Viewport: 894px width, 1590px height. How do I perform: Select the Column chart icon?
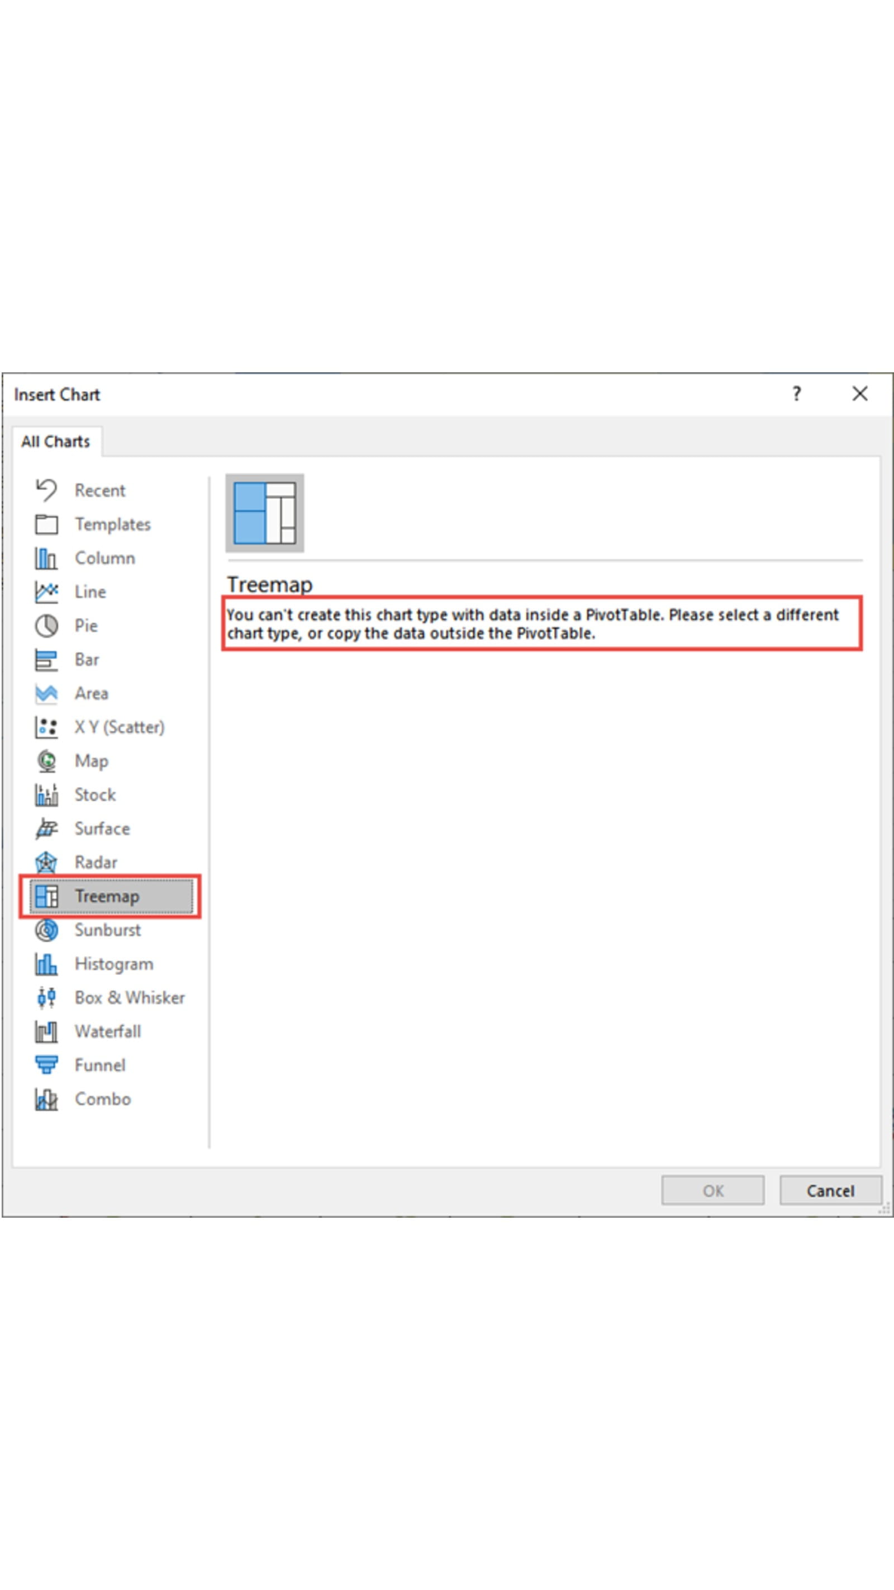coord(46,558)
